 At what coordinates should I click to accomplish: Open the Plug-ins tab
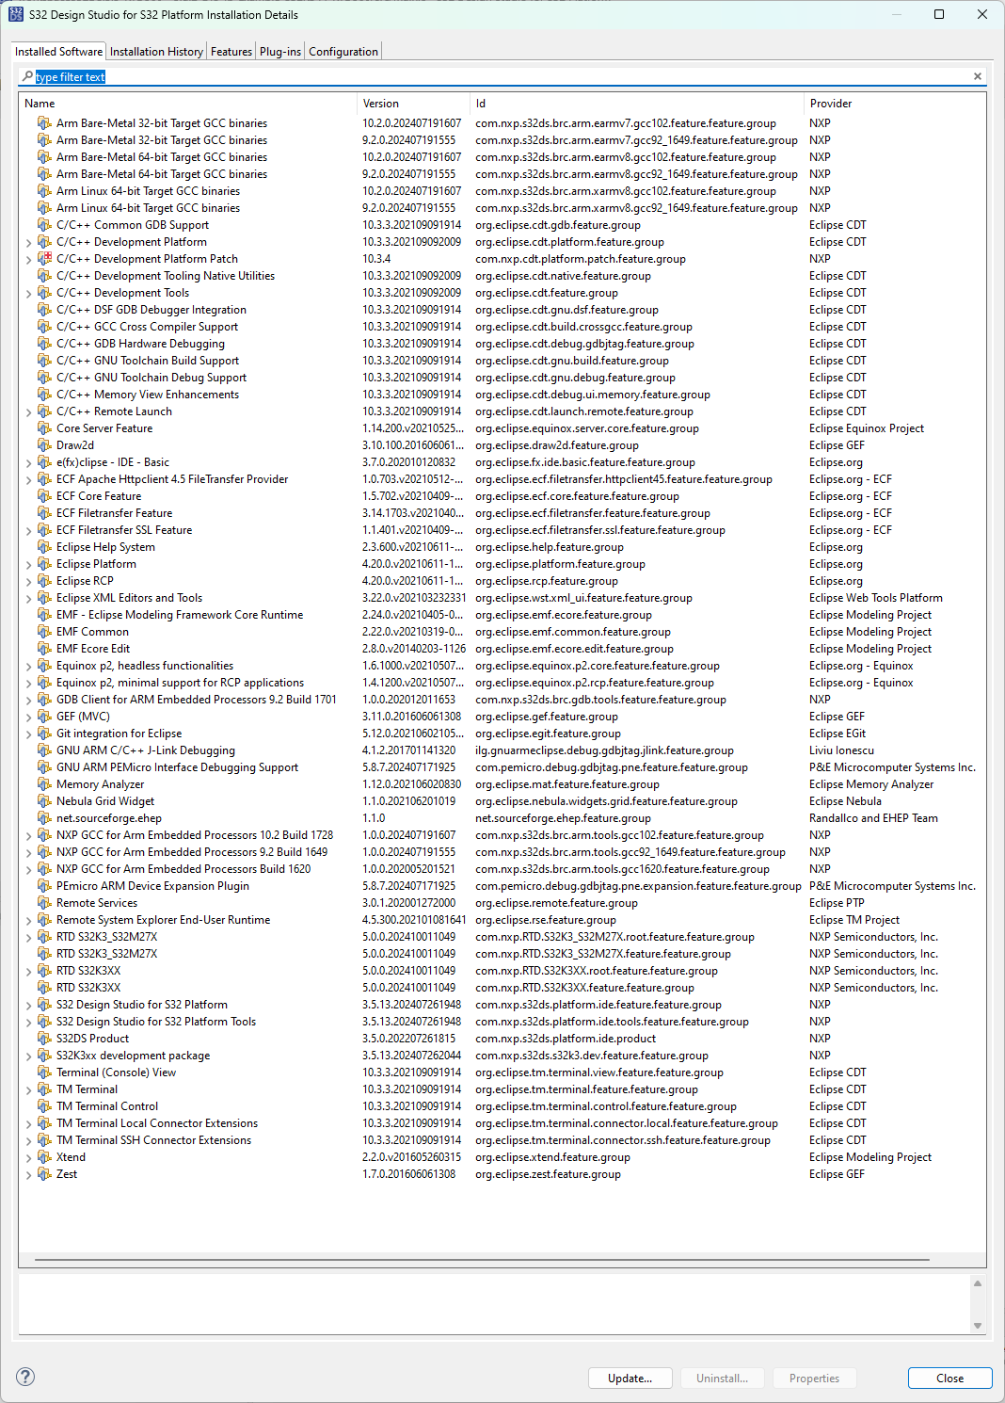click(279, 51)
